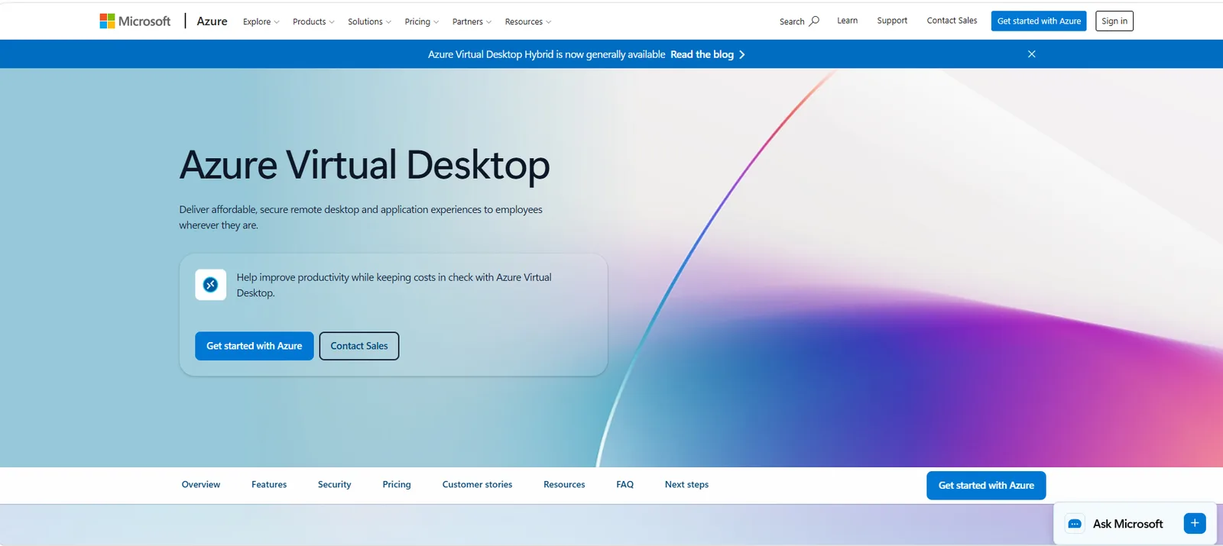Viewport: 1223px width, 546px height.
Task: Open the Learn link in header
Action: coord(847,21)
